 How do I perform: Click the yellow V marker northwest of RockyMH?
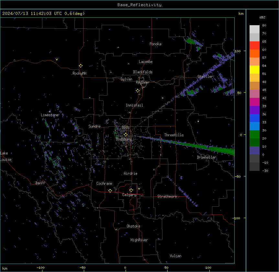57,59
